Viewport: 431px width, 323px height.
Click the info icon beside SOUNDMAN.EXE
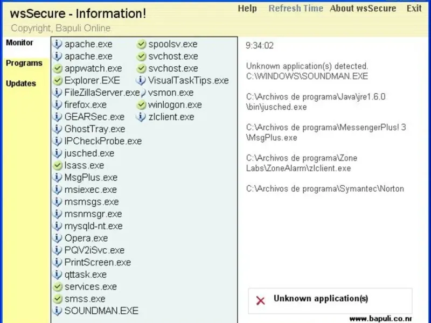[x=58, y=311]
